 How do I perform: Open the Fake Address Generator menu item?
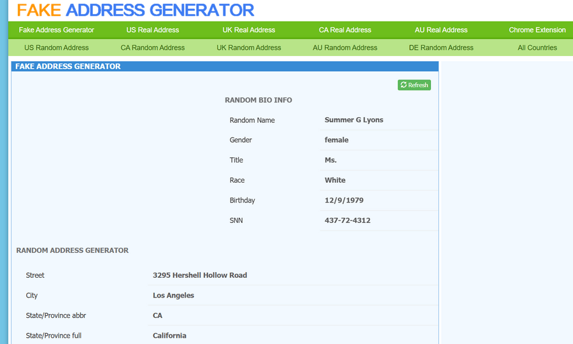click(57, 30)
